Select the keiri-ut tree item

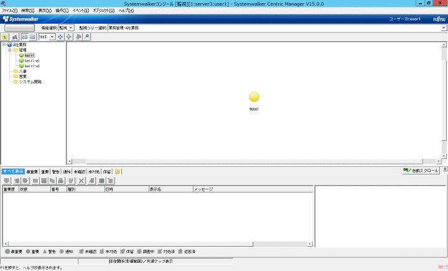pos(32,66)
